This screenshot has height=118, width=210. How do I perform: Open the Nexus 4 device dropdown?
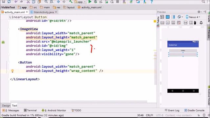click(193, 17)
